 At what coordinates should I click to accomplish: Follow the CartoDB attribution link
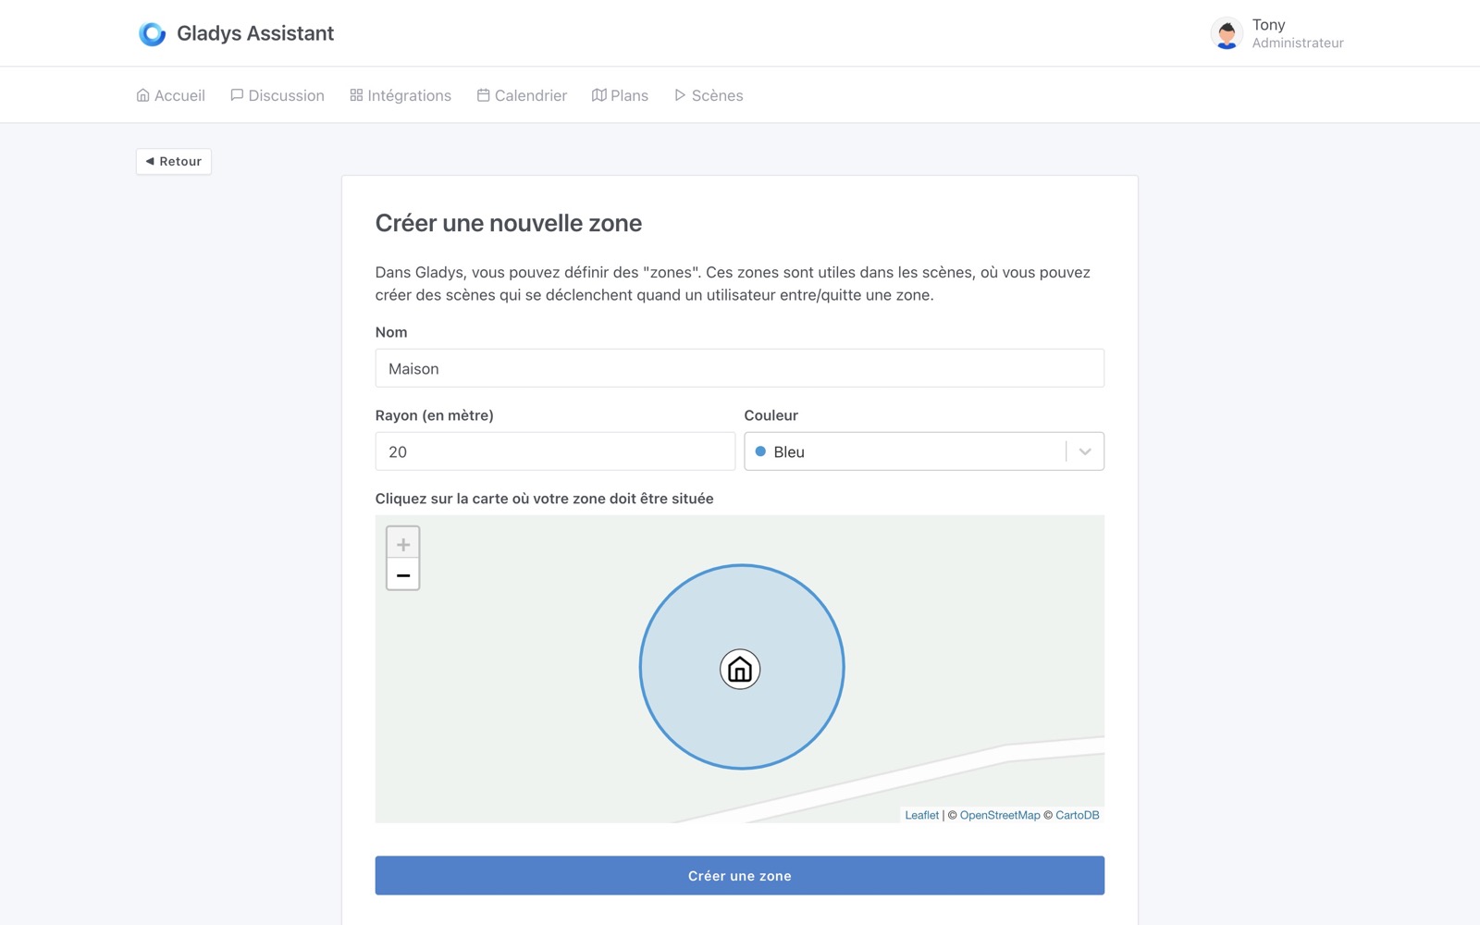point(1077,815)
